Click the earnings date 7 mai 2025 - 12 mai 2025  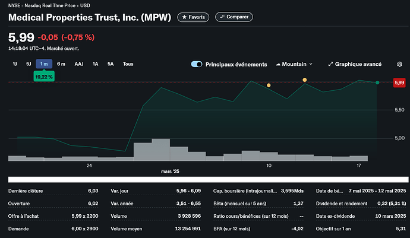coord(377,191)
